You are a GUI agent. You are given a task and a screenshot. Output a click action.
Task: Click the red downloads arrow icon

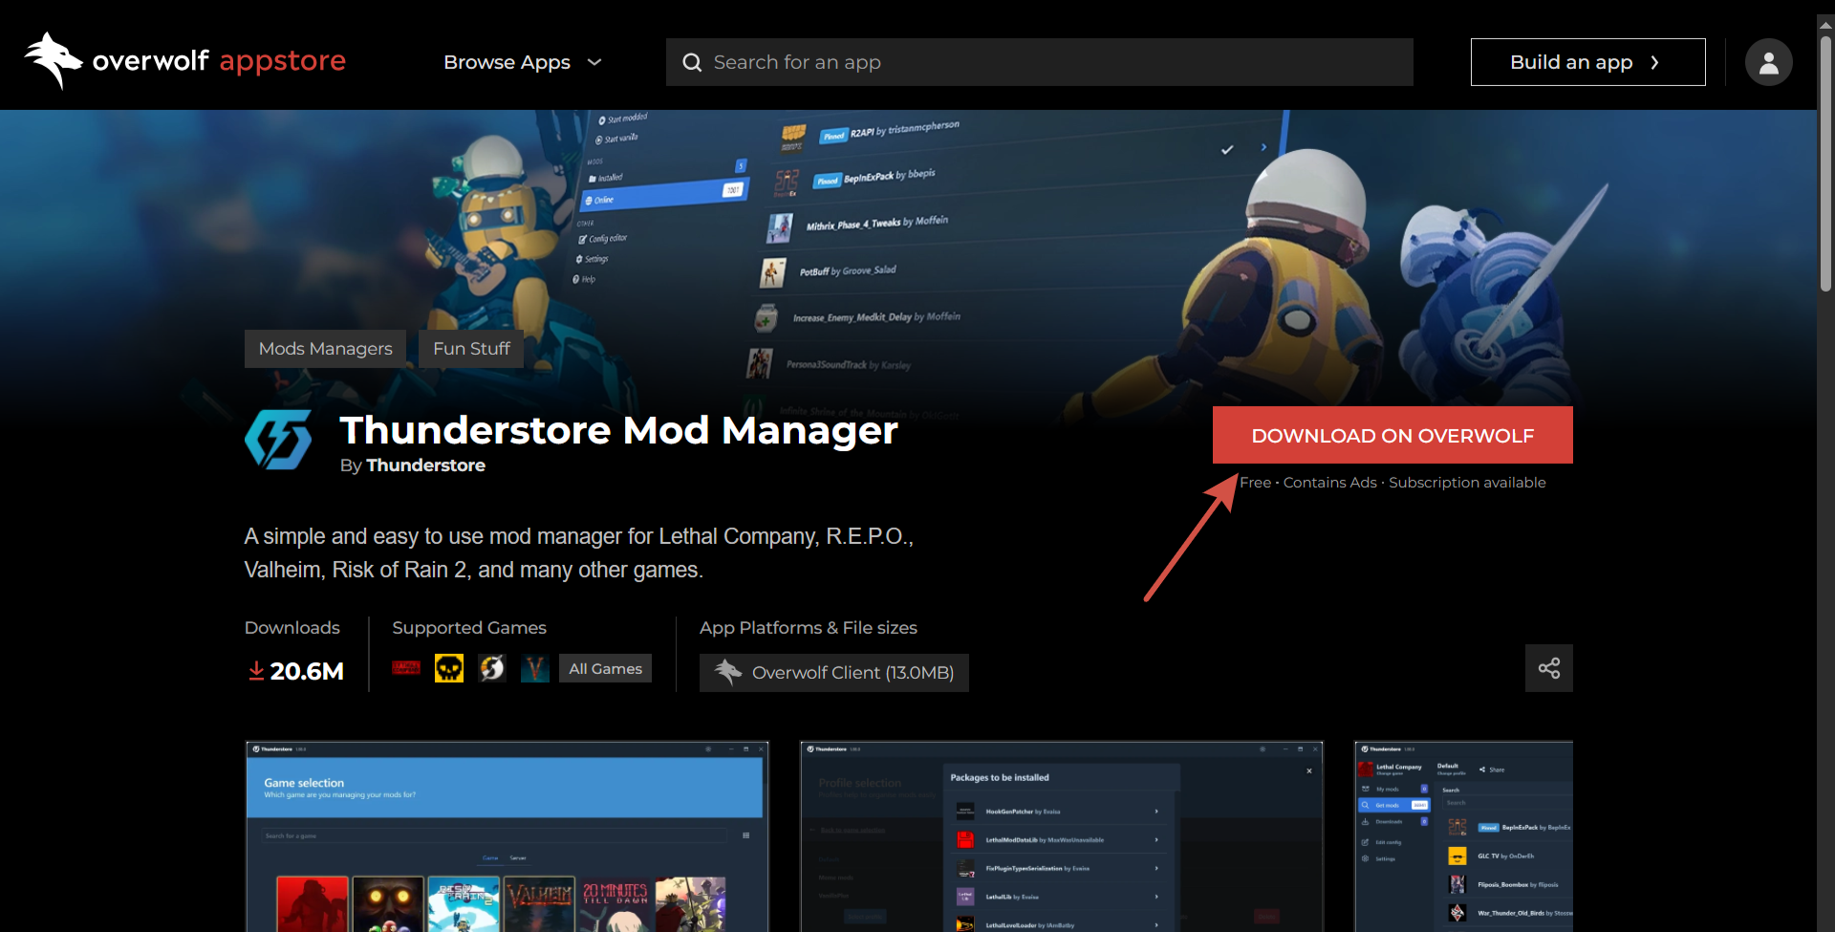coord(256,671)
